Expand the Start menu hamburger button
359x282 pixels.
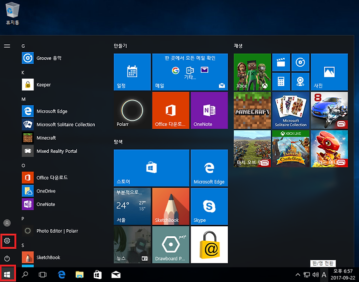click(7, 46)
